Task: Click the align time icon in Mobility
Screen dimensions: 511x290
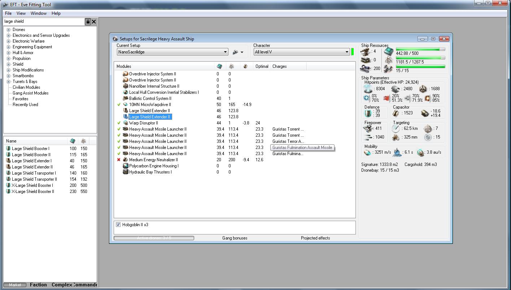Action: (x=397, y=153)
